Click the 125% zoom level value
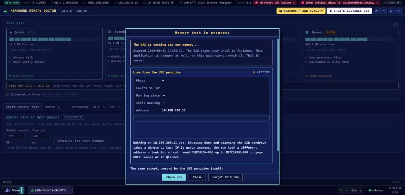405x195 pixels. click(x=353, y=191)
